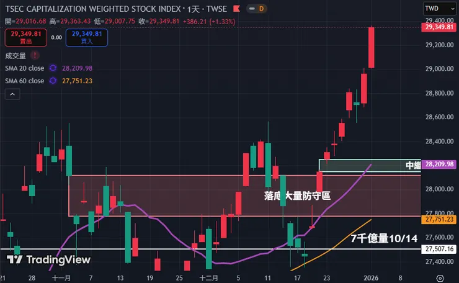Click the 2026 date label on time axis
The width and height of the screenshot is (459, 283).
[371, 278]
